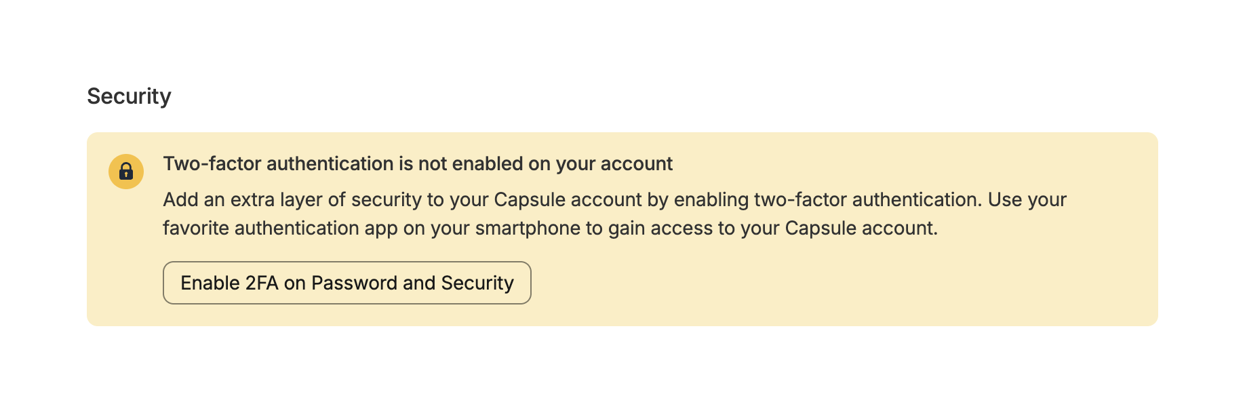
Task: Click 'Enable 2FA' text on the button
Action: (229, 283)
